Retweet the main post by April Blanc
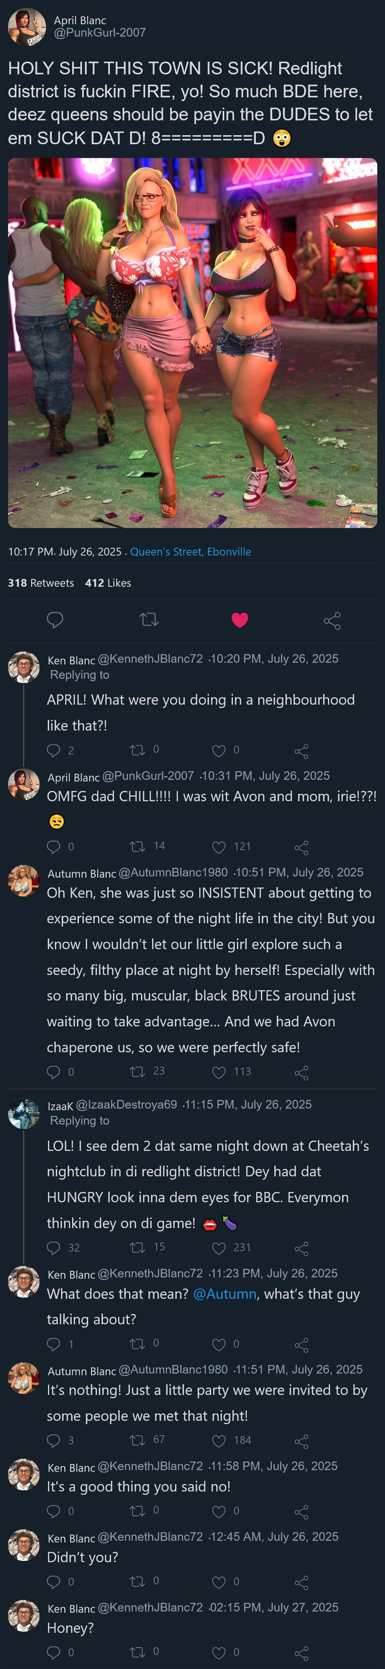This screenshot has height=1669, width=385. pyautogui.click(x=149, y=620)
